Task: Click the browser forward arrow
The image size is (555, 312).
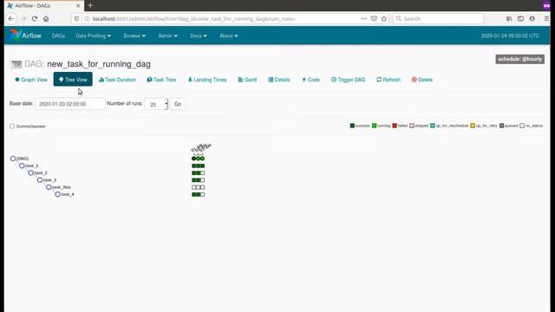Action: pos(23,19)
